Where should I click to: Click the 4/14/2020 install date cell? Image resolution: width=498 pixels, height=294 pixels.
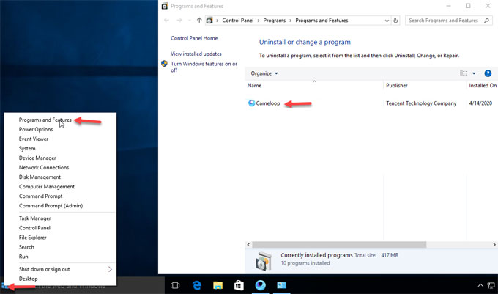point(480,103)
